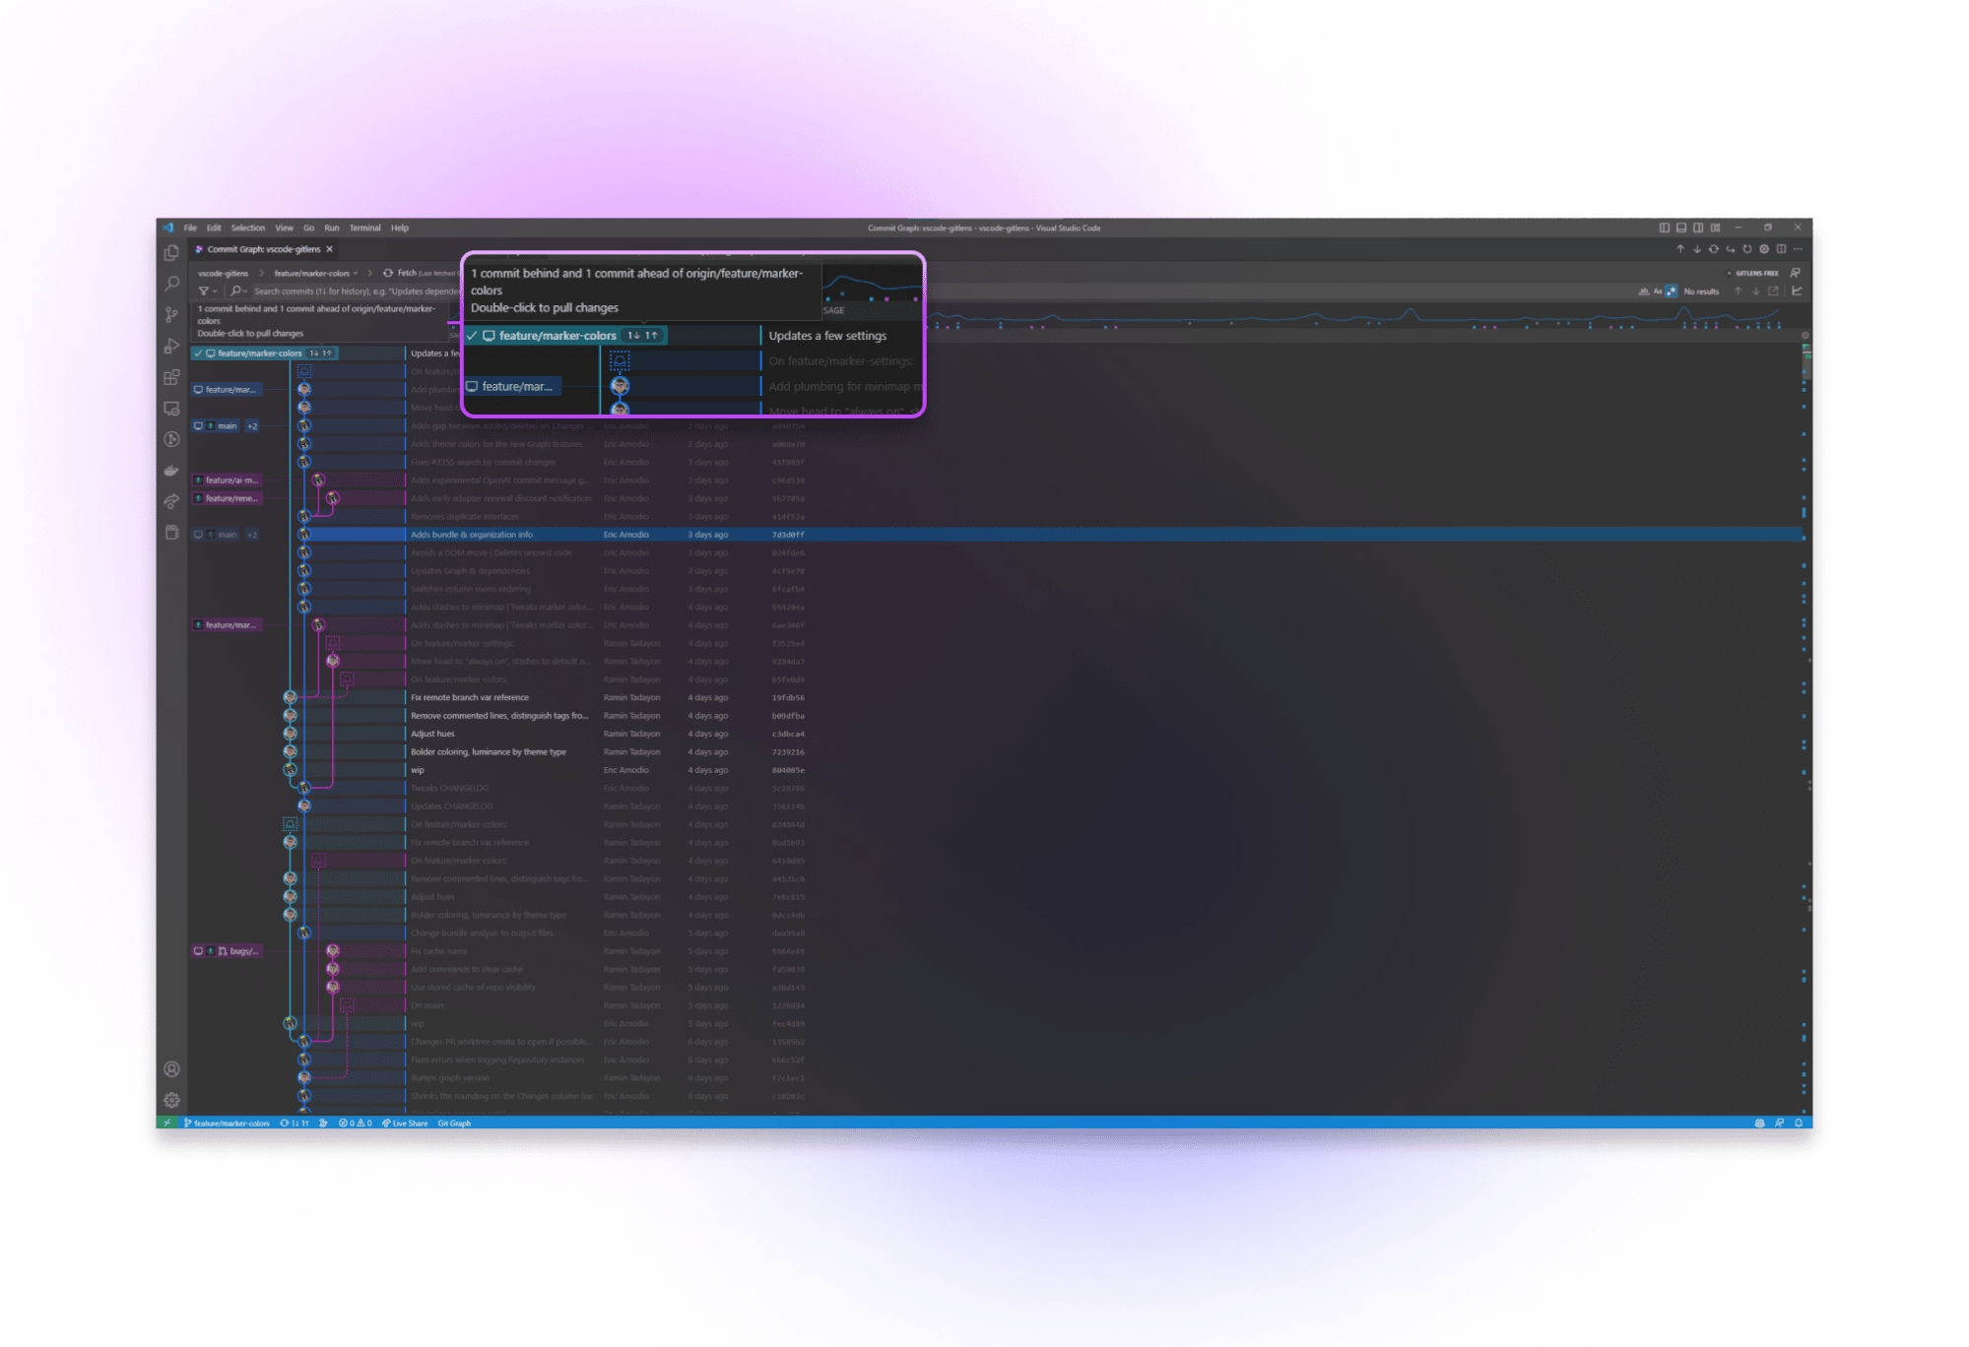Click the sync status 1↓ 1↑ in status bar
1969x1347 pixels.
pos(295,1122)
